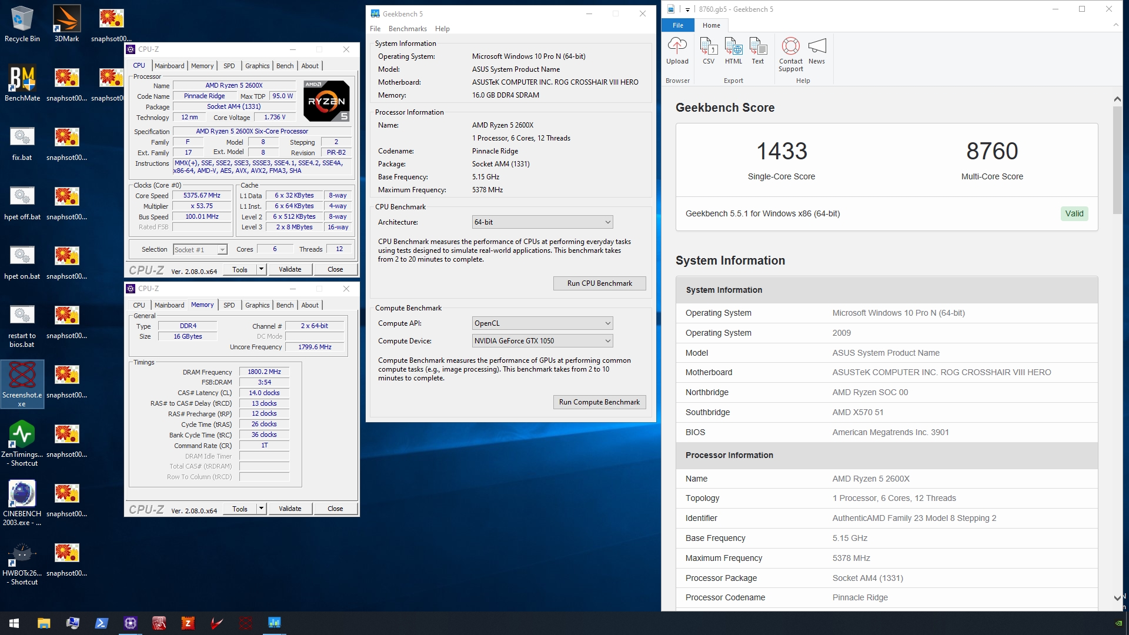The image size is (1129, 635).
Task: Click Run Compute Benchmark
Action: point(599,402)
